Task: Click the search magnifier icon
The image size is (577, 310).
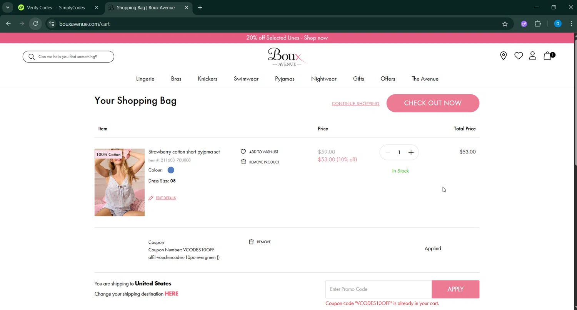Action: [x=32, y=57]
